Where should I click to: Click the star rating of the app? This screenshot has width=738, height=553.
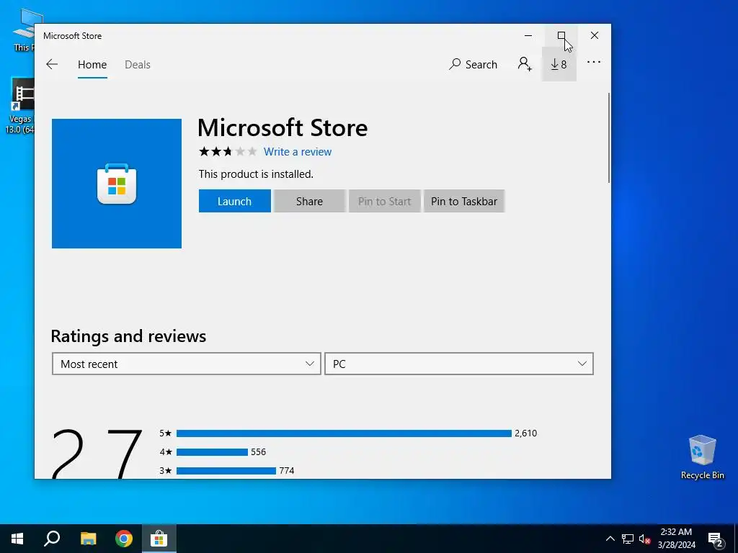[x=228, y=151]
